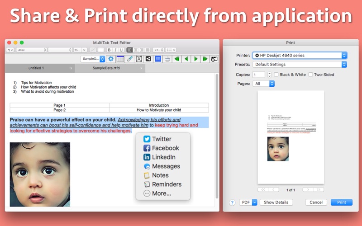Share via Facebook in share menu
The height and width of the screenshot is (226, 362).
162,148
